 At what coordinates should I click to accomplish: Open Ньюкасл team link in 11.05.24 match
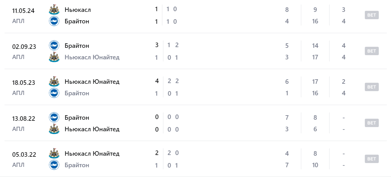pyautogui.click(x=78, y=10)
